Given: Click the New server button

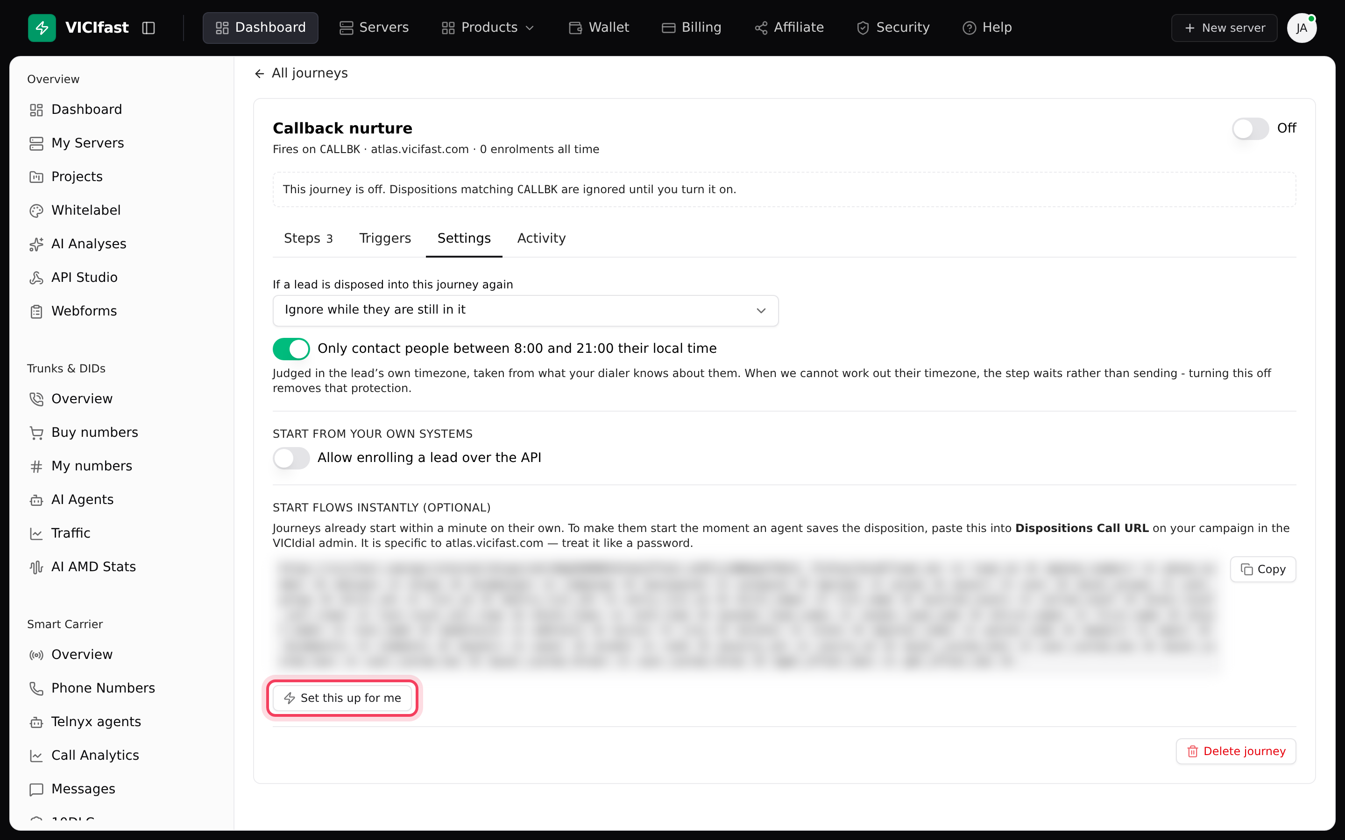Looking at the screenshot, I should click(1224, 28).
